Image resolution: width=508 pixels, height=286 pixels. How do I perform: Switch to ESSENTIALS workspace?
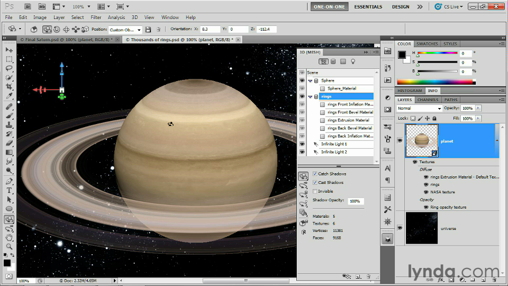click(x=368, y=7)
